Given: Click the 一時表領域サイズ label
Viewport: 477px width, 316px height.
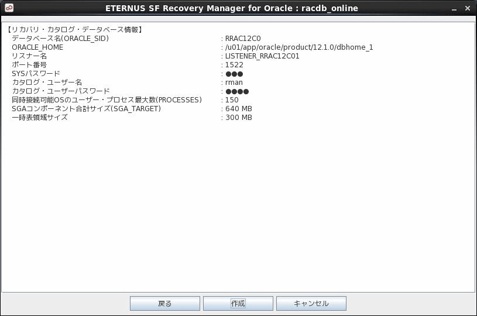Looking at the screenshot, I should click(x=40, y=118).
